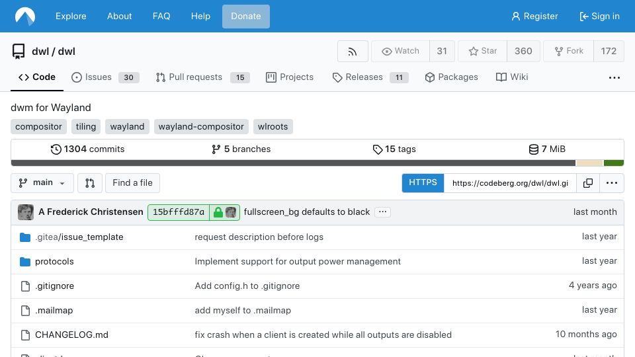Click the protocols folder icon

25,262
